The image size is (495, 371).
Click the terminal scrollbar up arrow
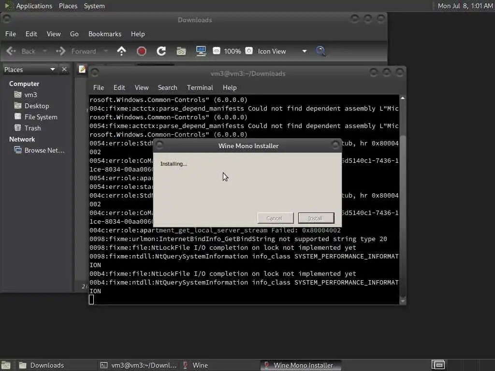pos(403,98)
